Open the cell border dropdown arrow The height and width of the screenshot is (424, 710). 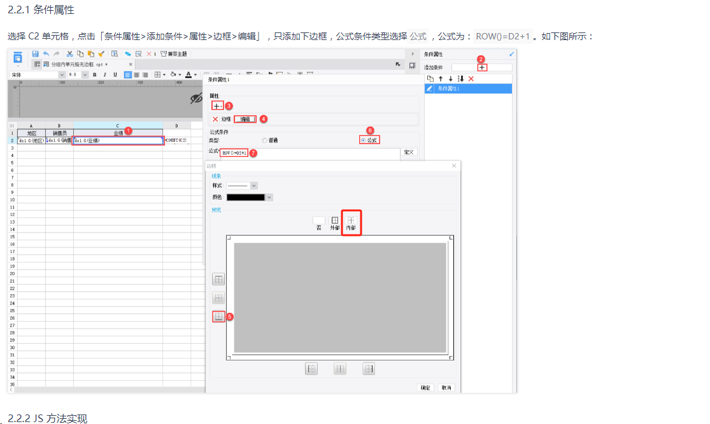coord(164,74)
